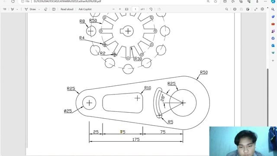Select the Highlight tool

tap(13, 9)
